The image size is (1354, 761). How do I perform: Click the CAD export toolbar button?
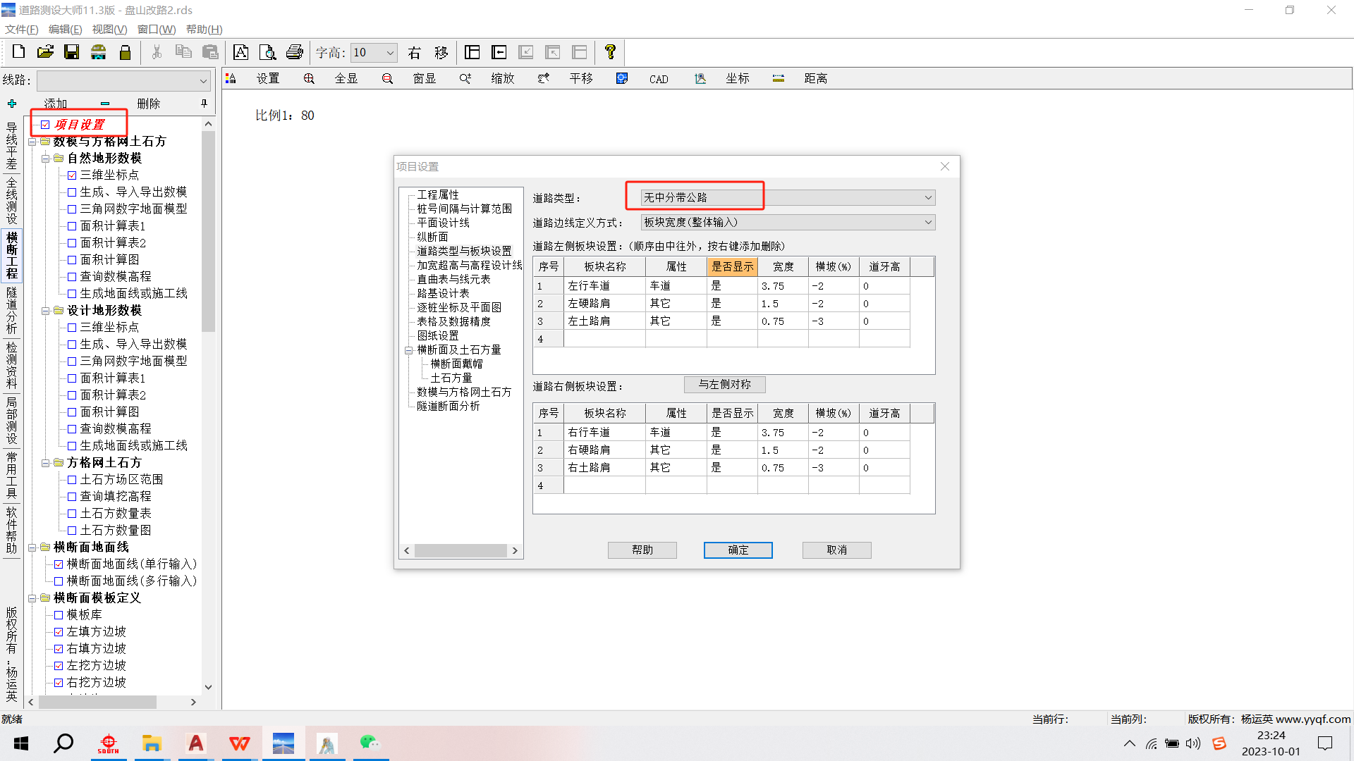click(658, 79)
